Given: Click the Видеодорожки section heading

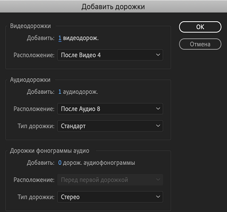Looking at the screenshot, I should 30,26.
